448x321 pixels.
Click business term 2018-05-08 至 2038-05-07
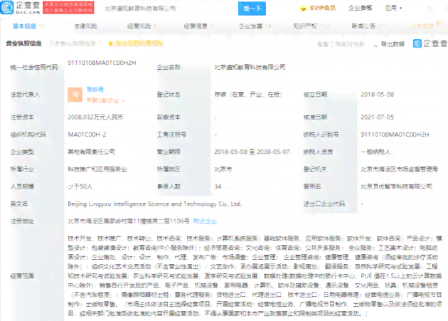252,152
